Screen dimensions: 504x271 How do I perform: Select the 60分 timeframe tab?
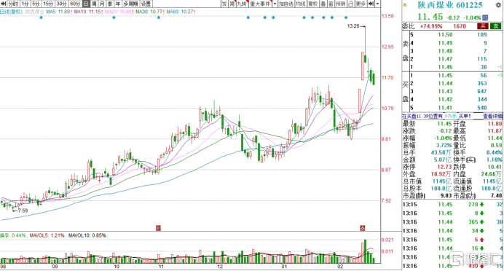(x=75, y=4)
